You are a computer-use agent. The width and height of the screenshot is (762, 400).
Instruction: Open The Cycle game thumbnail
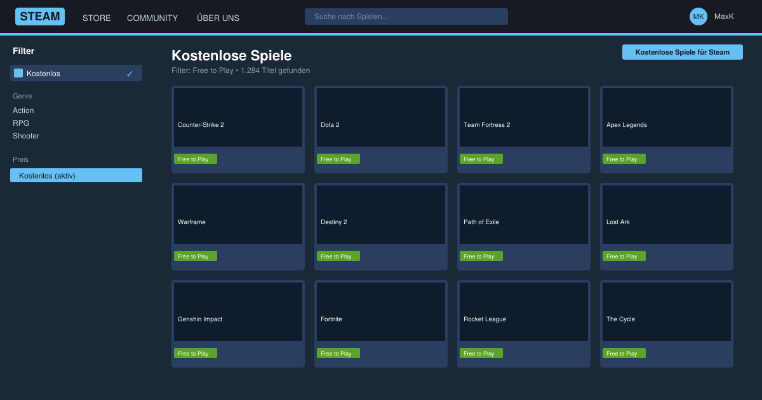tap(667, 312)
